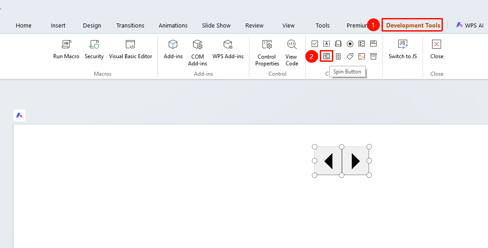Select the Development Tools tab
488x248 pixels.
[413, 26]
